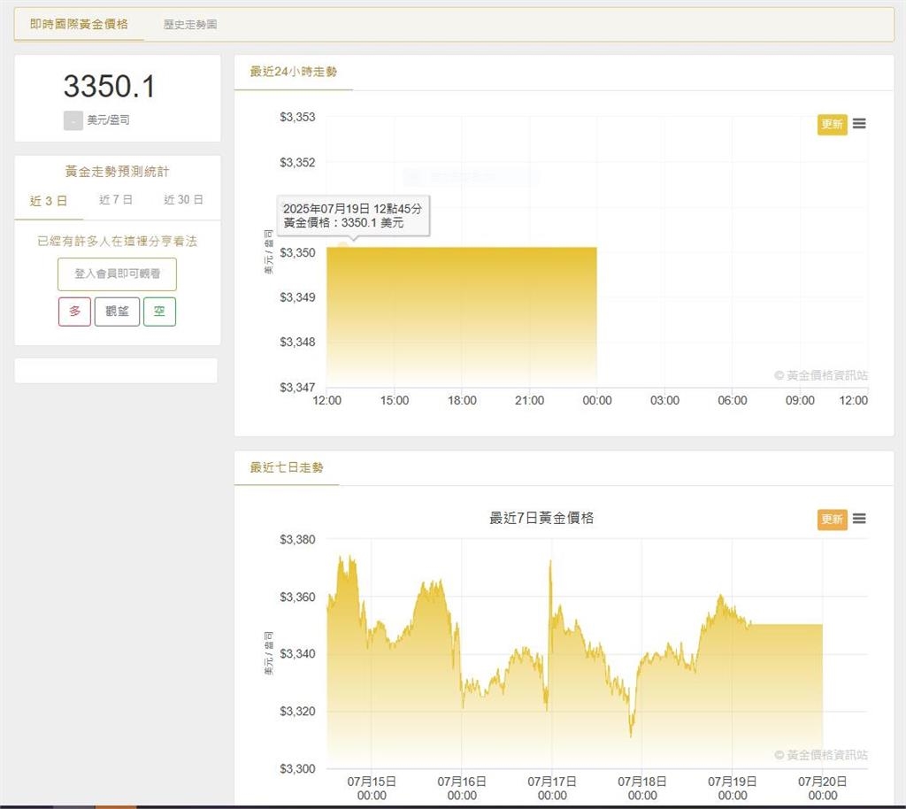Click the 最近24小時走勢 panel header
Screen dimensions: 906x809
(x=293, y=72)
